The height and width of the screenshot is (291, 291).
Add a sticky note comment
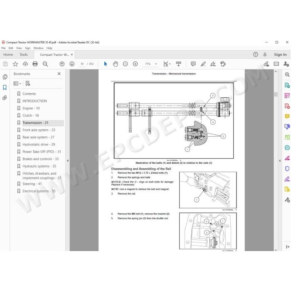click(193, 64)
